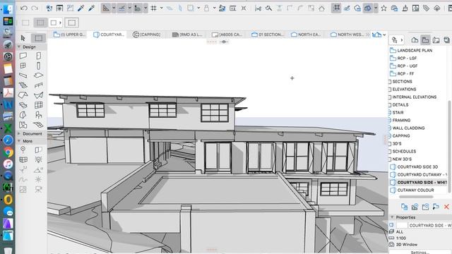Screen dimensions: 452x254
Task: Select COURTYARD CUTAWAY view
Action: [x=419, y=174]
